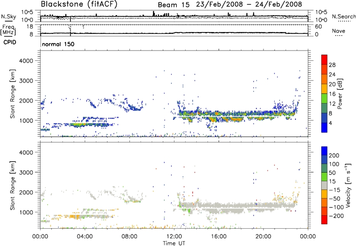Click the 'Slant Range [km]' label of velocity panel
356x246 pixels.
click(12, 186)
